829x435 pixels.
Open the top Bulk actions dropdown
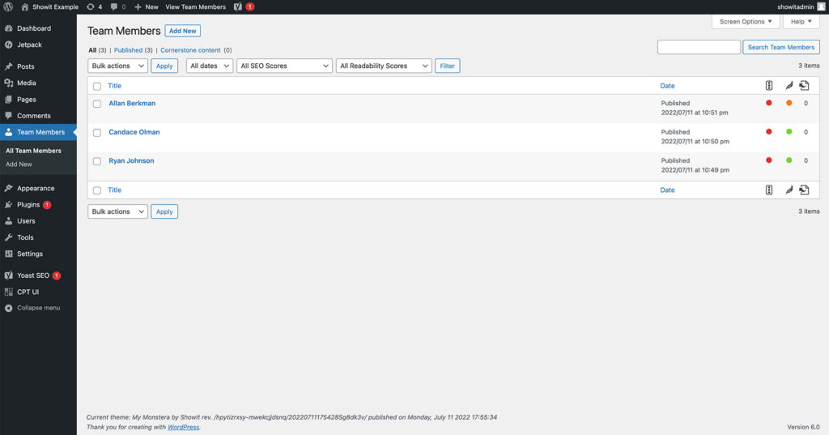click(117, 66)
